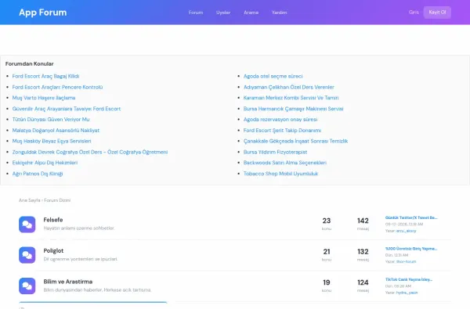The width and height of the screenshot is (470, 309).
Task: Open topic Tütün Dünyası Güven Veriyor Mu
Action: tap(51, 120)
